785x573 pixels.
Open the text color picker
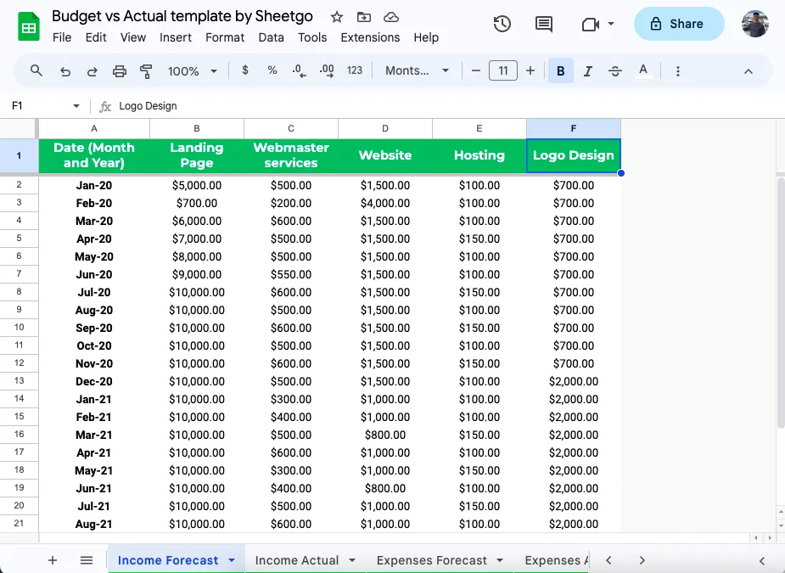[643, 71]
